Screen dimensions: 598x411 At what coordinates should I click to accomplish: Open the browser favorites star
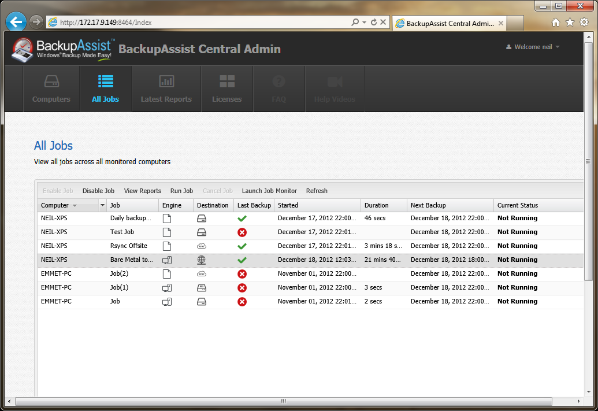click(570, 23)
